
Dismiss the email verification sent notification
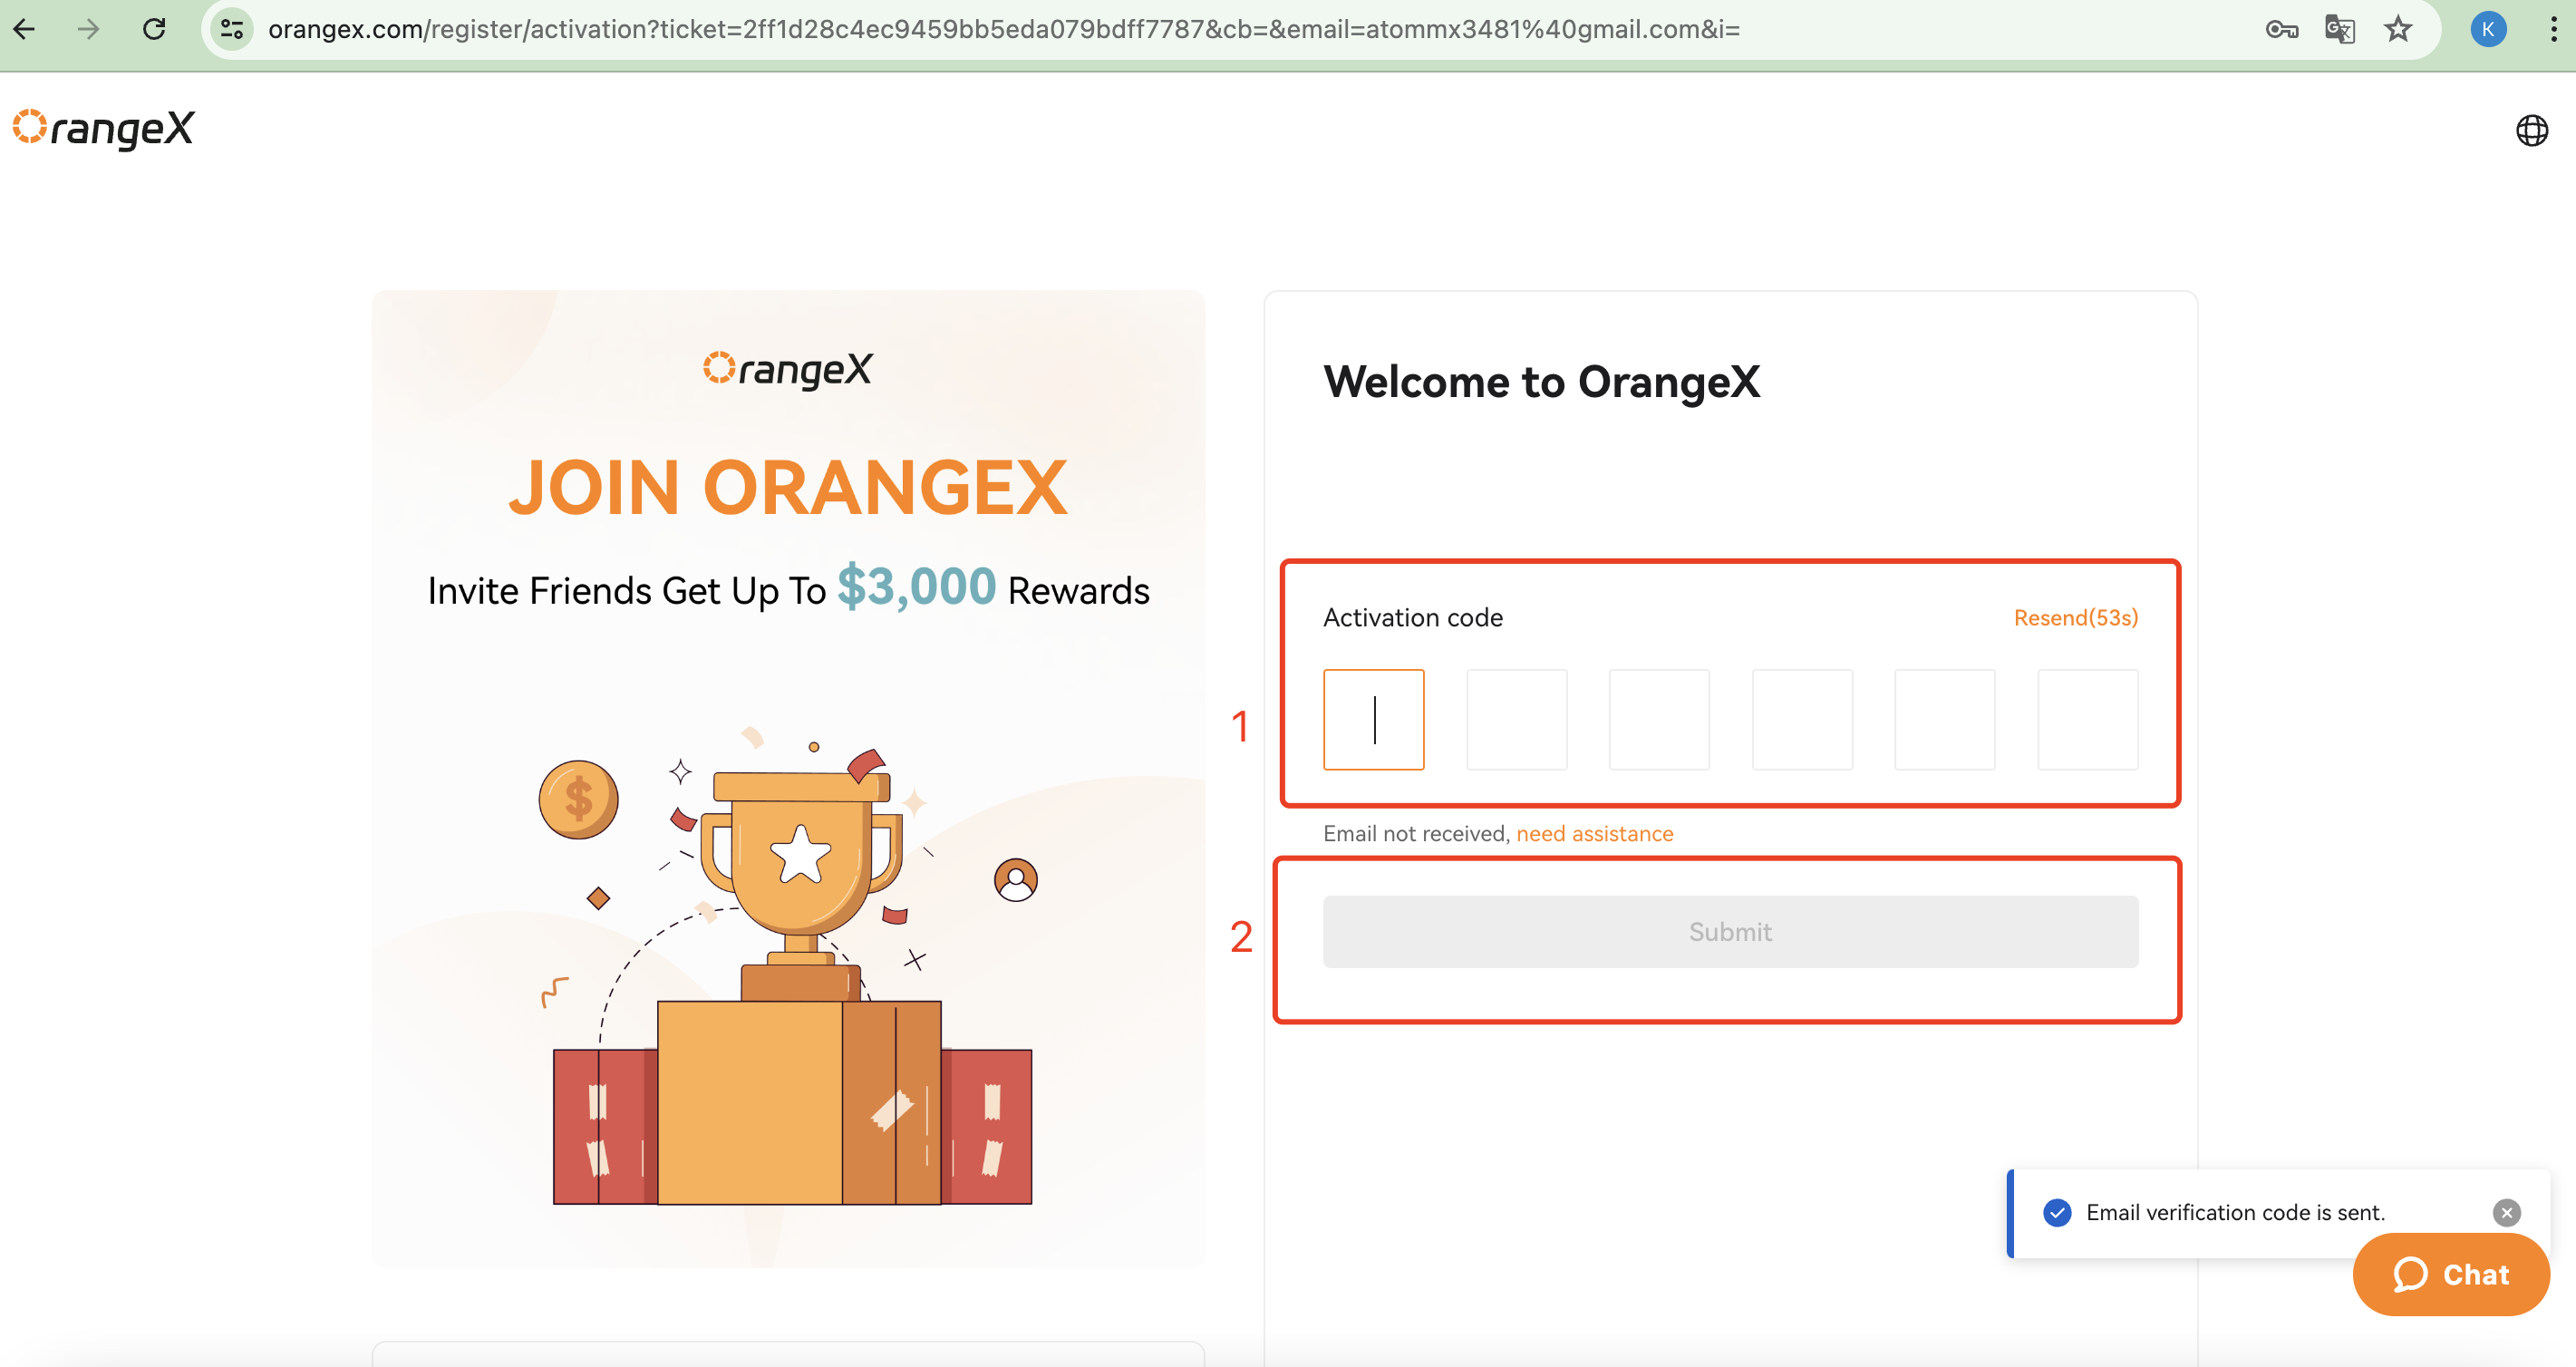tap(2506, 1212)
